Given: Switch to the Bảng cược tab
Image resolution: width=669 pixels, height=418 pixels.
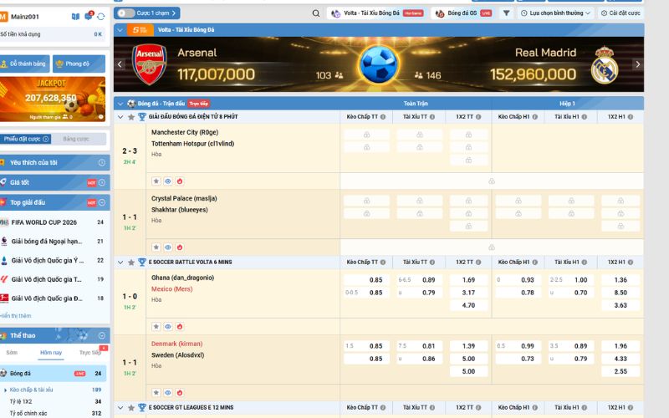Looking at the screenshot, I should pyautogui.click(x=76, y=139).
